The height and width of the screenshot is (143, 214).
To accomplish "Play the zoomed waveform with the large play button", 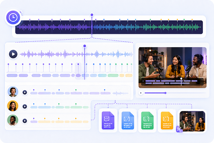I will click(13, 54).
